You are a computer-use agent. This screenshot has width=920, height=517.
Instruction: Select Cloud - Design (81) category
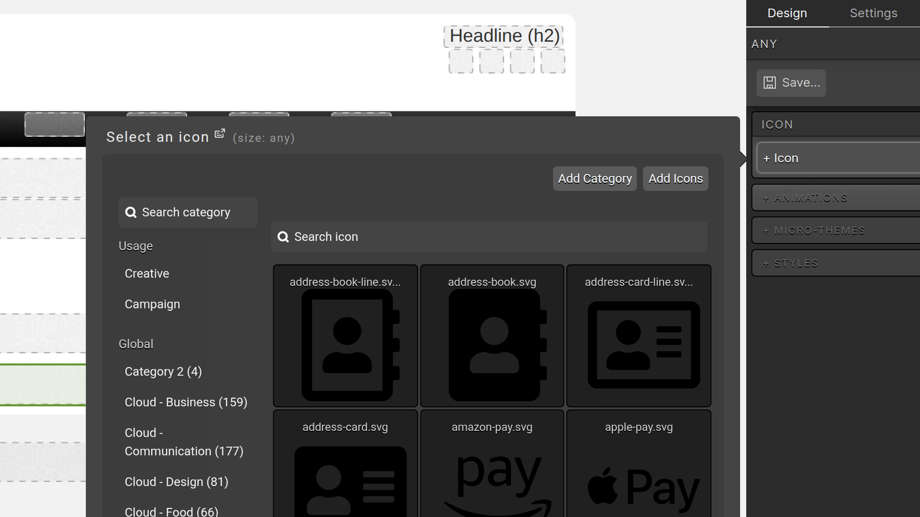point(177,482)
